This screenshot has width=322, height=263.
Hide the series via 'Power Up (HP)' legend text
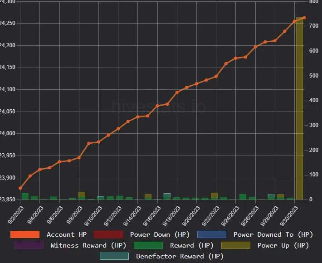283,245
